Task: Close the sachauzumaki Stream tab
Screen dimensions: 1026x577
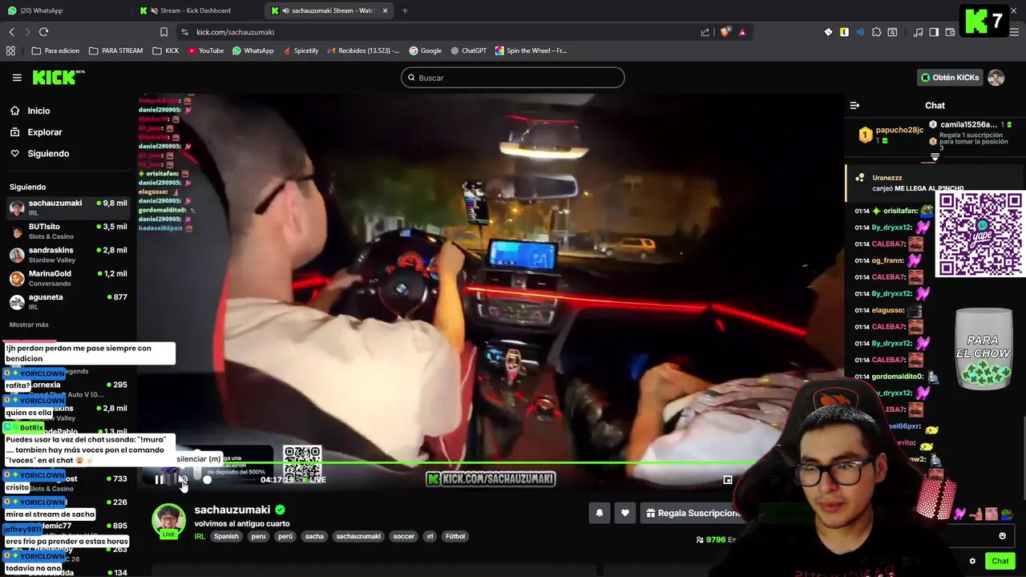Action: point(386,10)
